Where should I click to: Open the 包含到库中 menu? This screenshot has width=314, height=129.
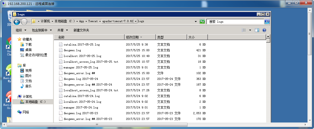click(42, 30)
